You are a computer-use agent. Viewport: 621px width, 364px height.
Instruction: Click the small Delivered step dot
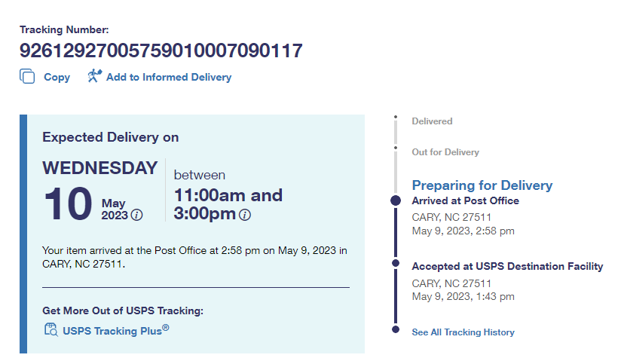tap(396, 117)
